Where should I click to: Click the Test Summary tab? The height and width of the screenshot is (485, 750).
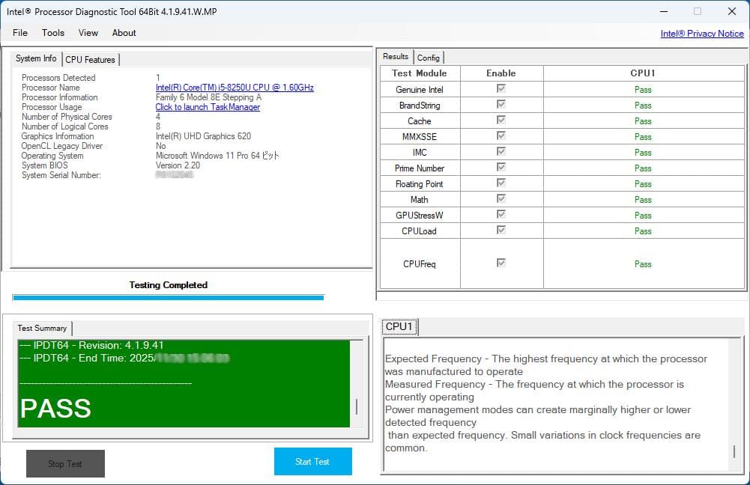tap(42, 328)
